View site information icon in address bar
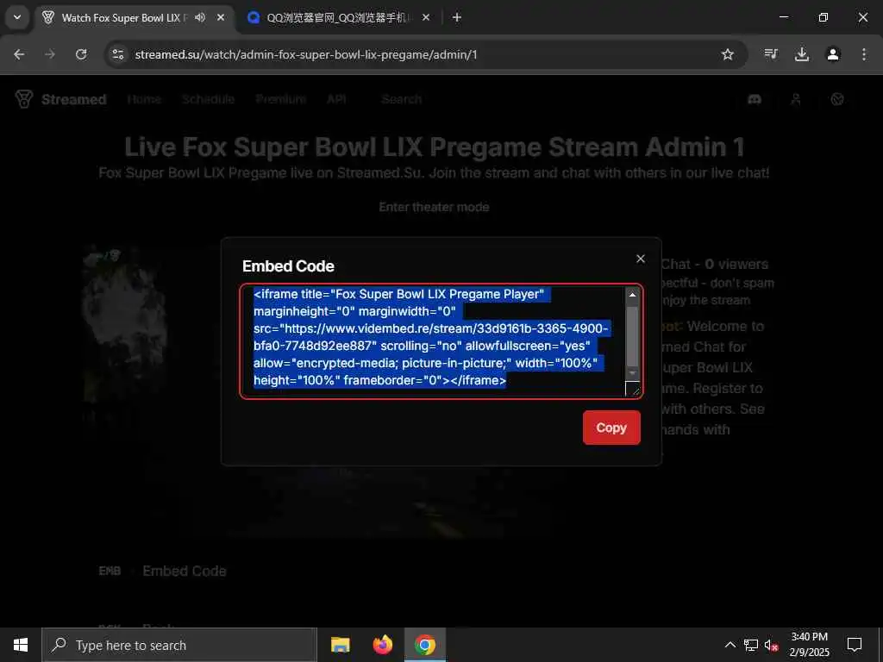Viewport: 883px width, 662px height. [x=117, y=54]
